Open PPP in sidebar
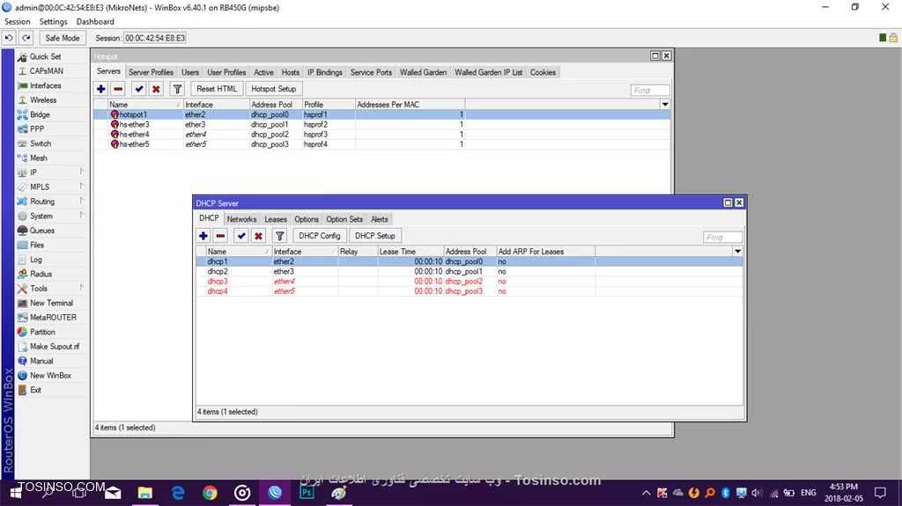The height and width of the screenshot is (506, 902). coord(37,128)
